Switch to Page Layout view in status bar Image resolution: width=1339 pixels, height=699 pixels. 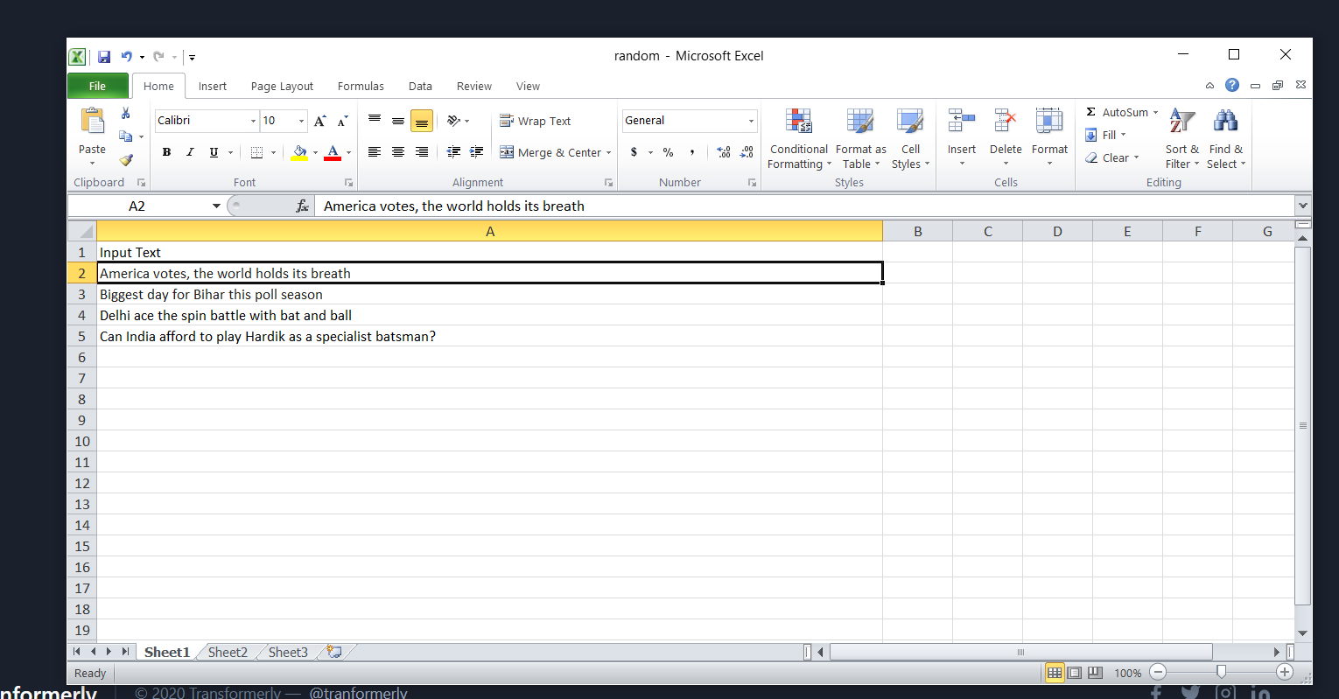(1075, 673)
